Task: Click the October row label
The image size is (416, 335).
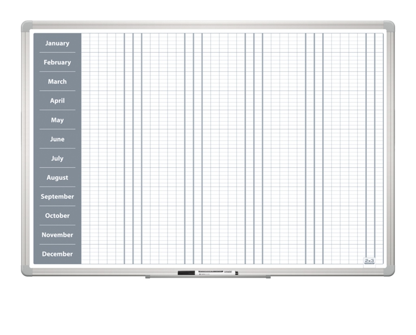Action: coord(57,215)
